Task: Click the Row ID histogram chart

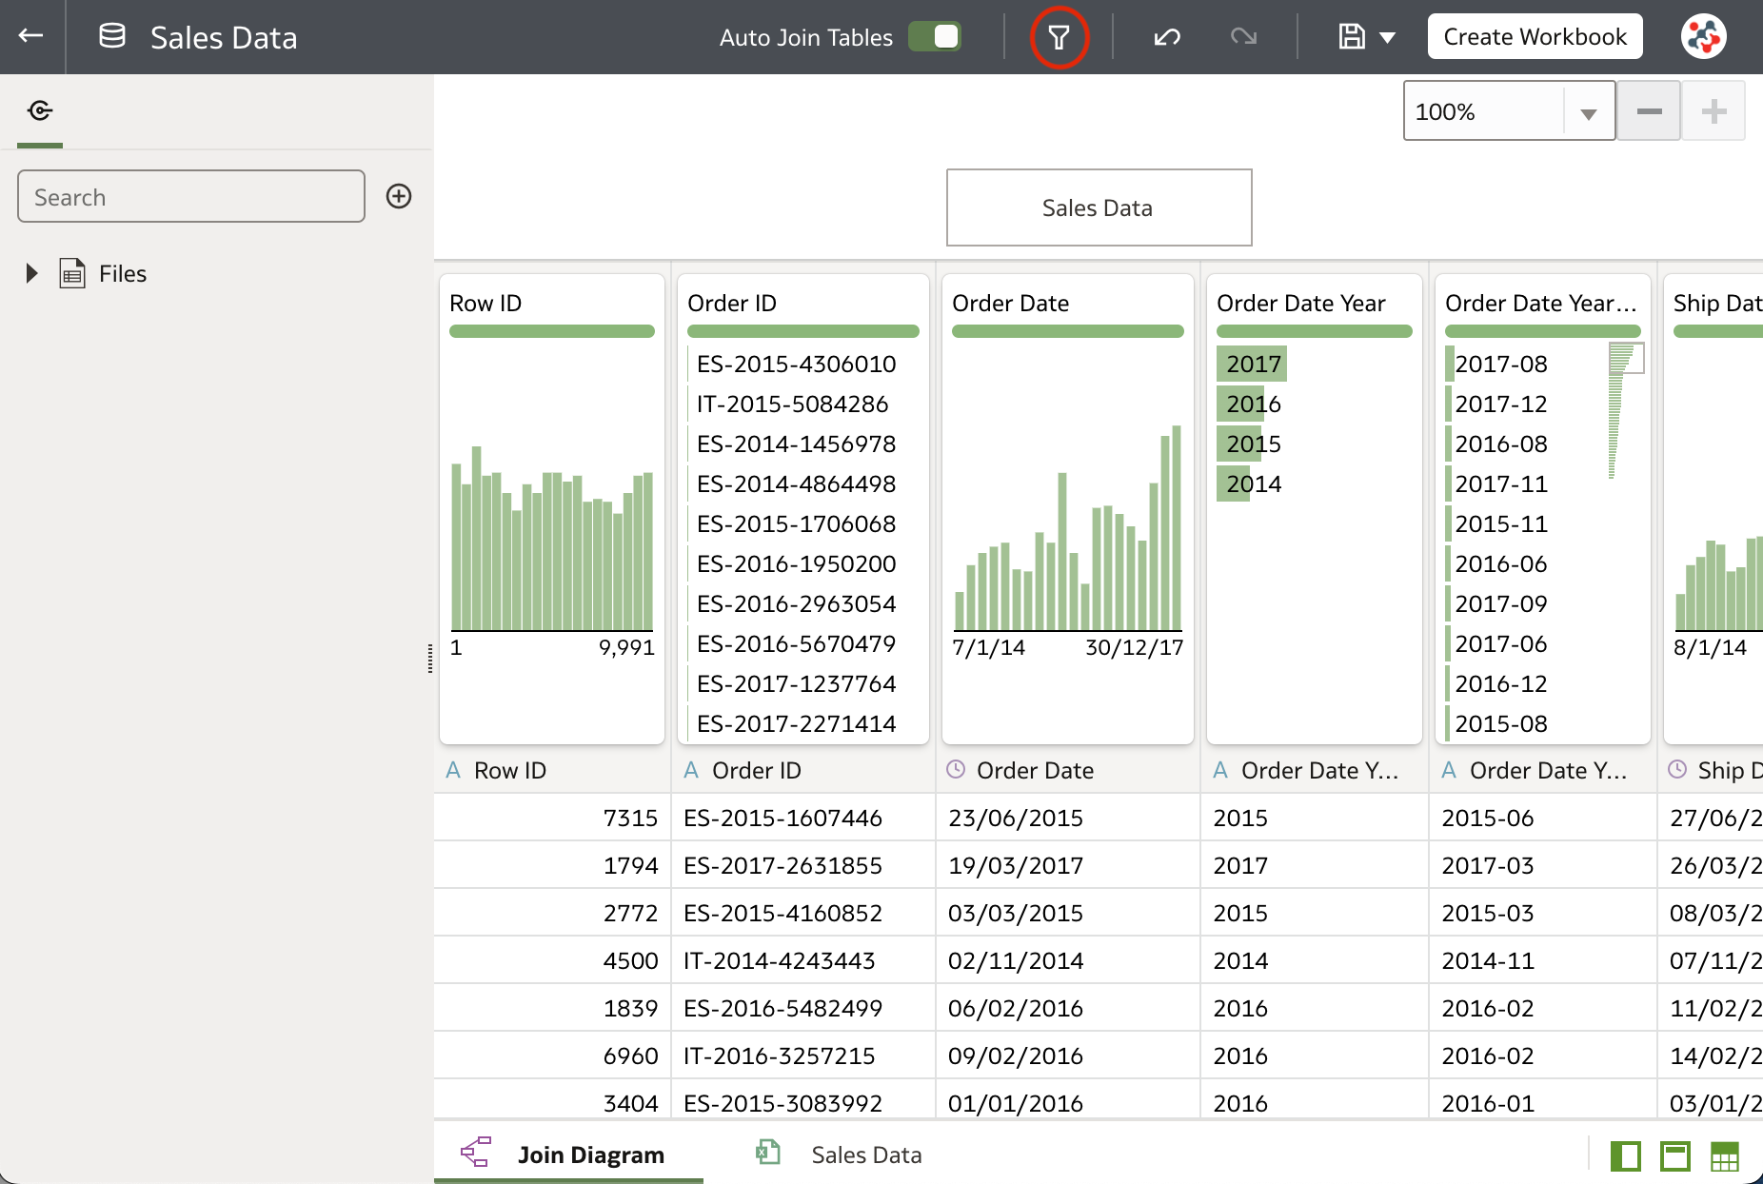Action: click(552, 538)
